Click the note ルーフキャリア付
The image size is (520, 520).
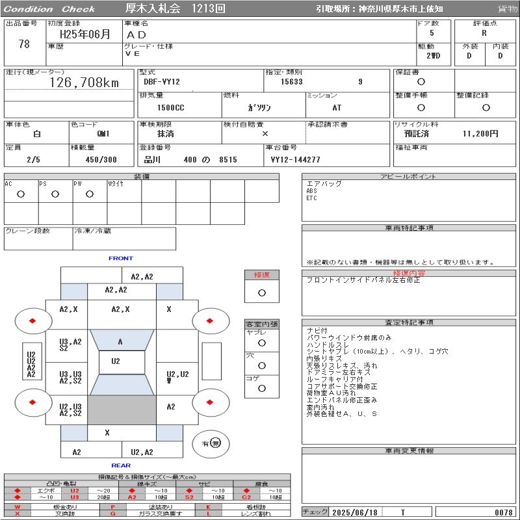point(335,379)
